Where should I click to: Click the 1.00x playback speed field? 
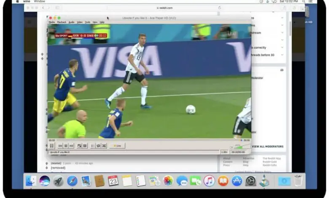[x=224, y=152]
